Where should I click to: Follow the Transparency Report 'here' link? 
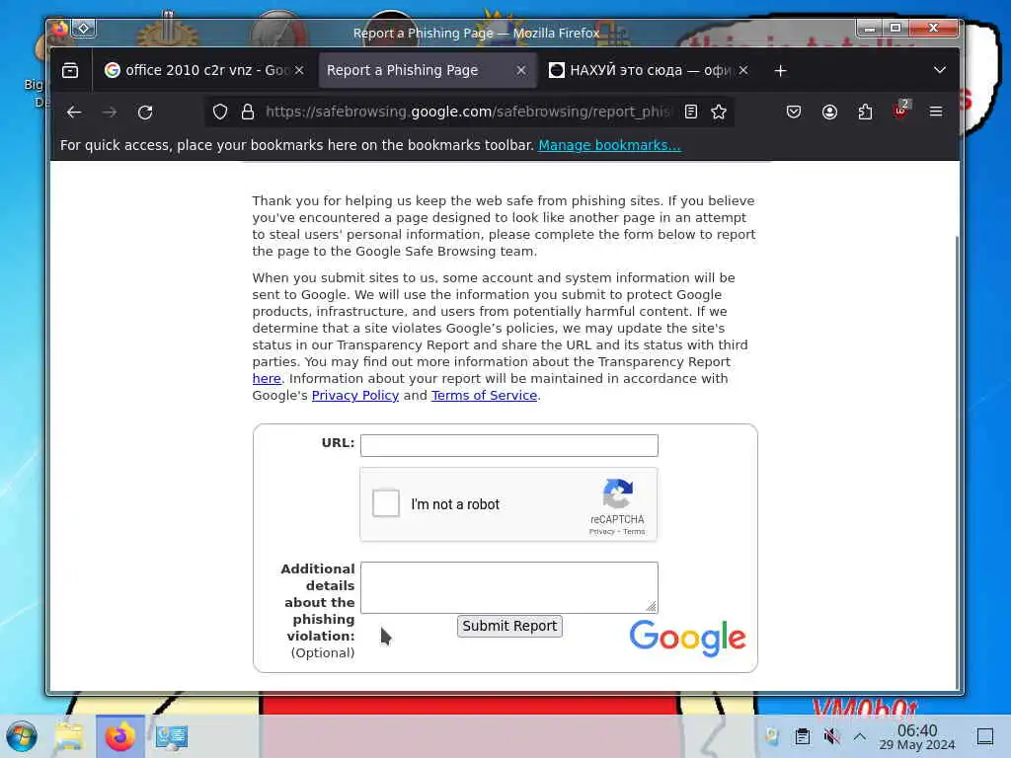tap(267, 378)
